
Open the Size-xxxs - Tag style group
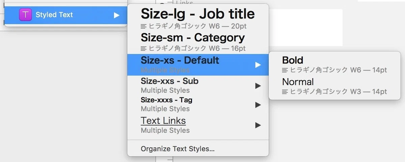pos(198,104)
